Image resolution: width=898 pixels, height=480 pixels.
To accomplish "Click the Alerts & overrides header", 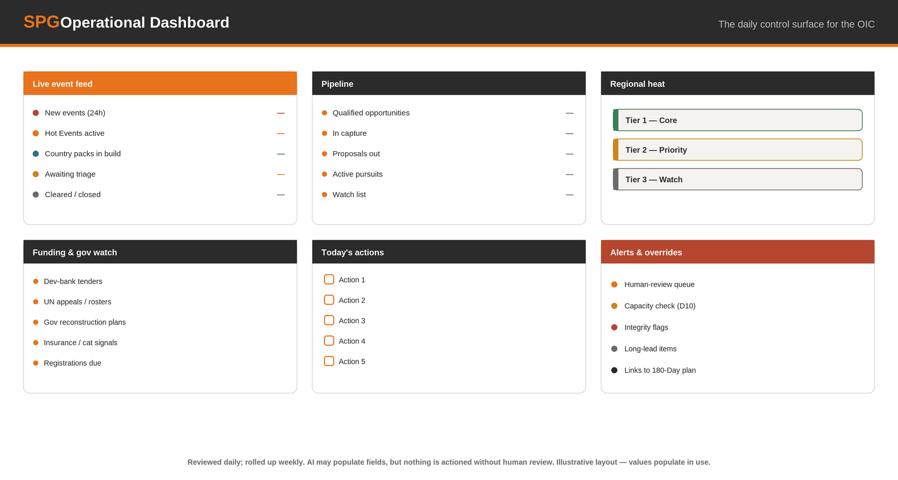I will tap(737, 252).
